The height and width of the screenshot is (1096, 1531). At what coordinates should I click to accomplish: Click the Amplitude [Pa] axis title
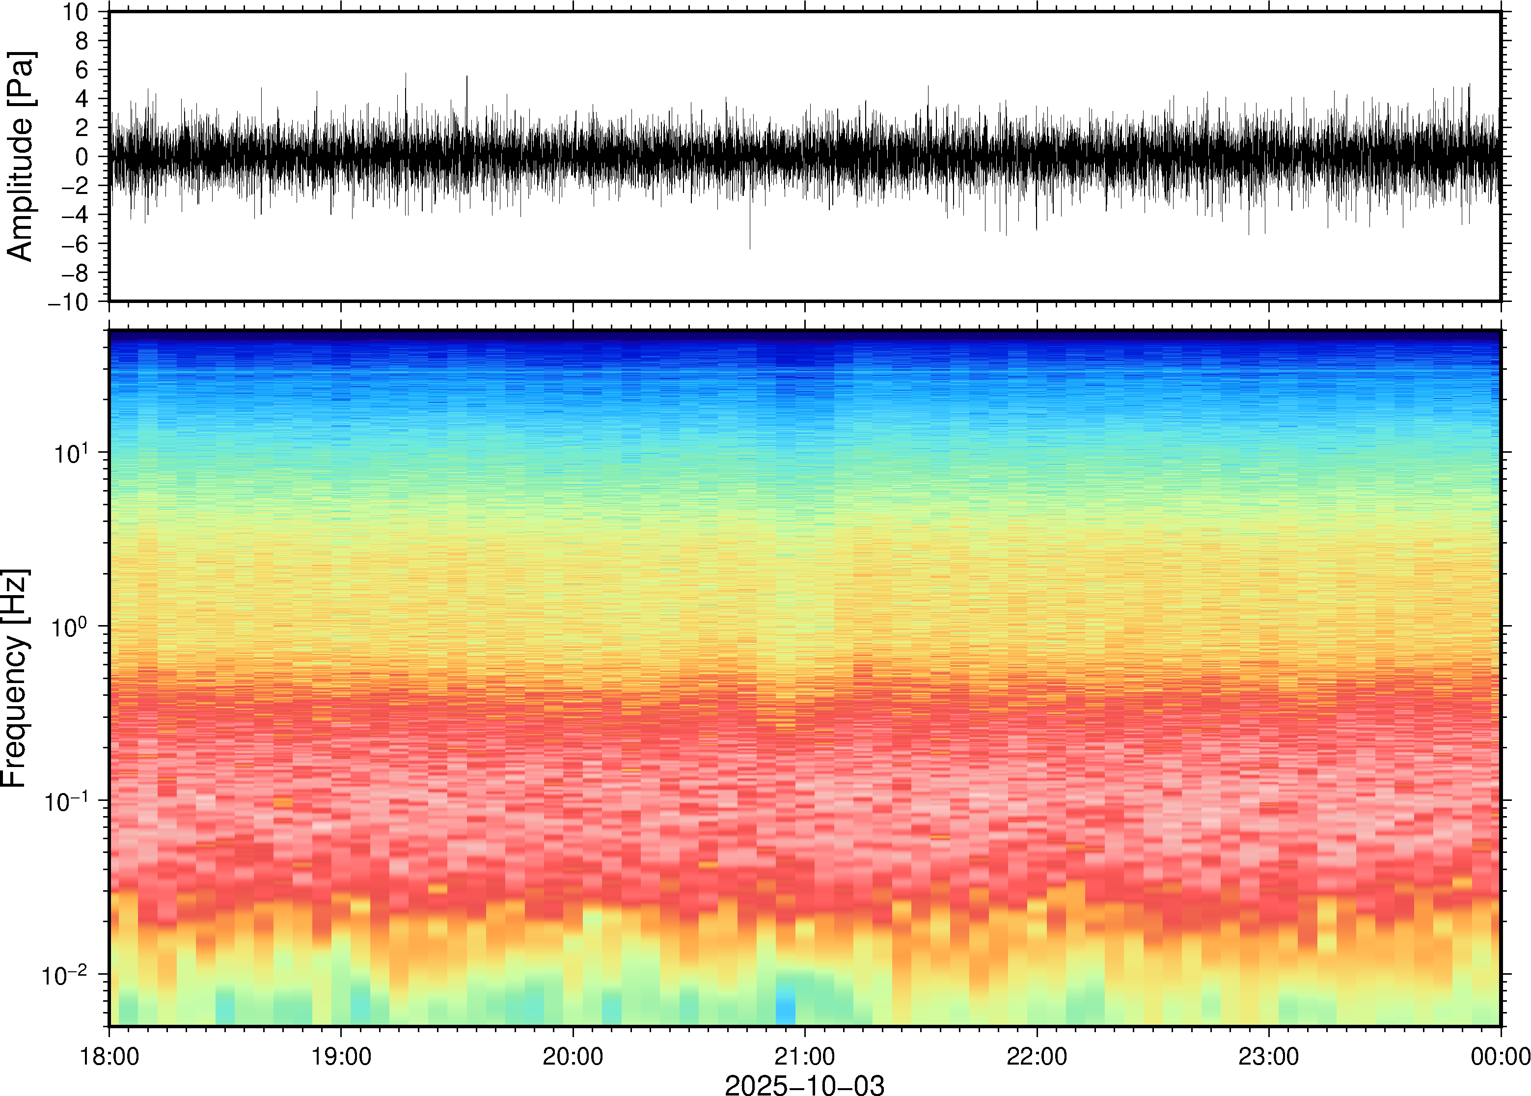tap(20, 157)
